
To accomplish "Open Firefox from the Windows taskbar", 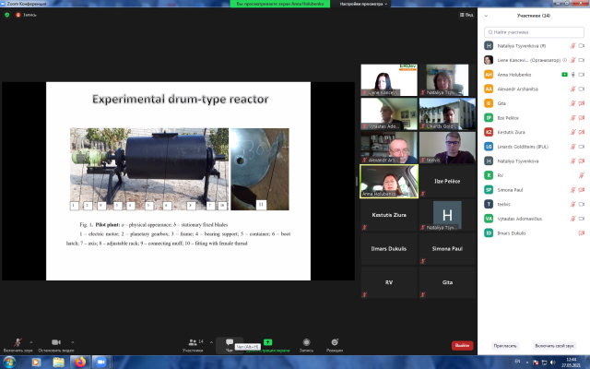I will [x=79, y=362].
